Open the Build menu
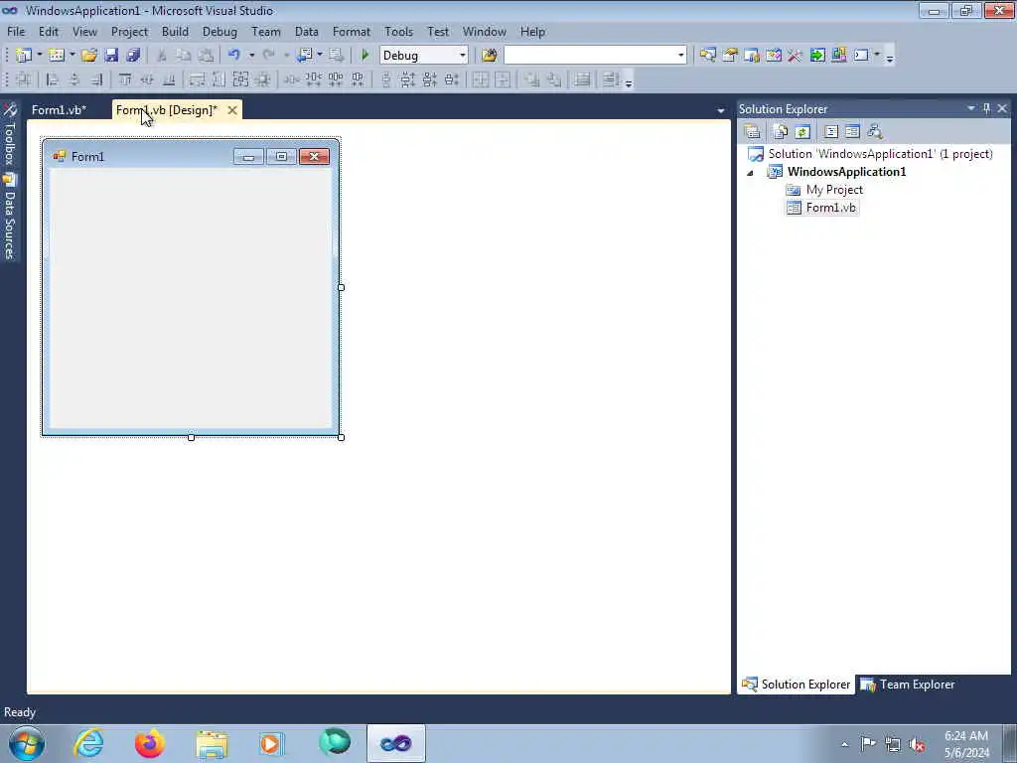The image size is (1017, 763). (175, 32)
